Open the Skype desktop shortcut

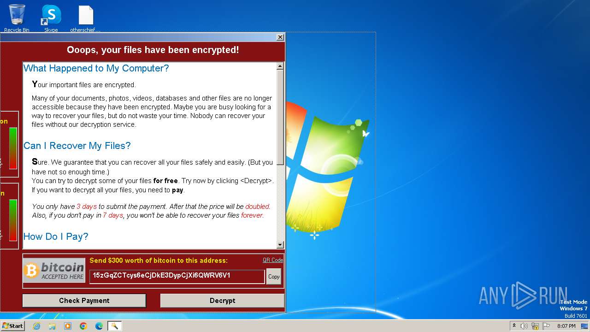51,18
